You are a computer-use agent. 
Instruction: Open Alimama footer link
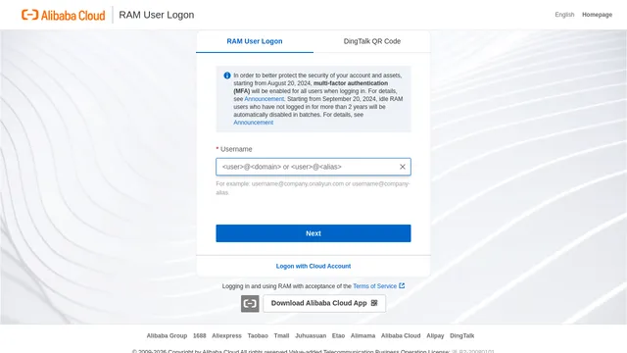pyautogui.click(x=362, y=335)
